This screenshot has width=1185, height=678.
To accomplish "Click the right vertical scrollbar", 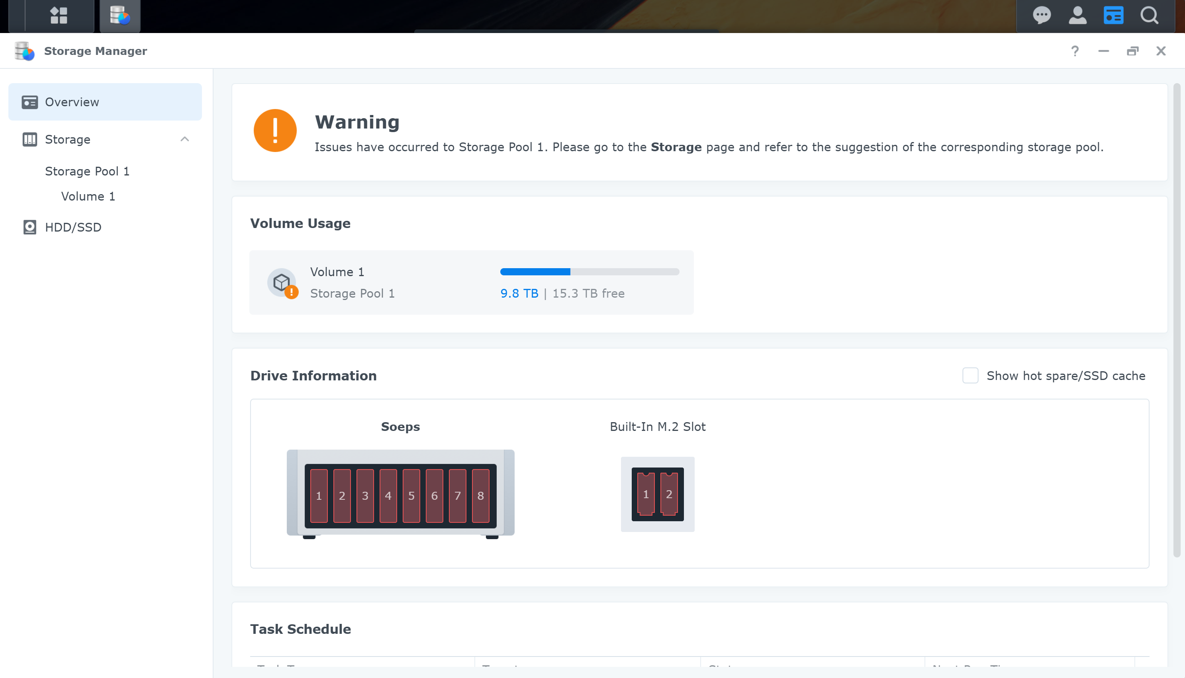I will 1176,320.
